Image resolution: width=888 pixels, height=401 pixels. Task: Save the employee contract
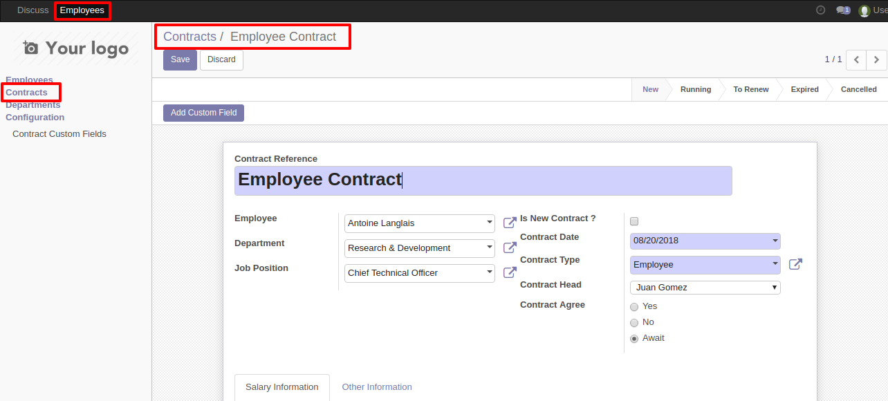(180, 59)
